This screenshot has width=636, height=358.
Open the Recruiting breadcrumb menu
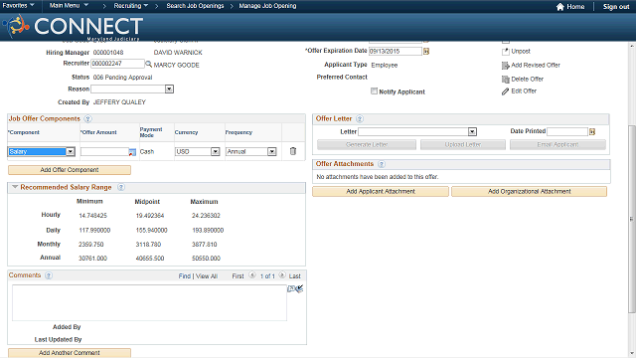130,6
